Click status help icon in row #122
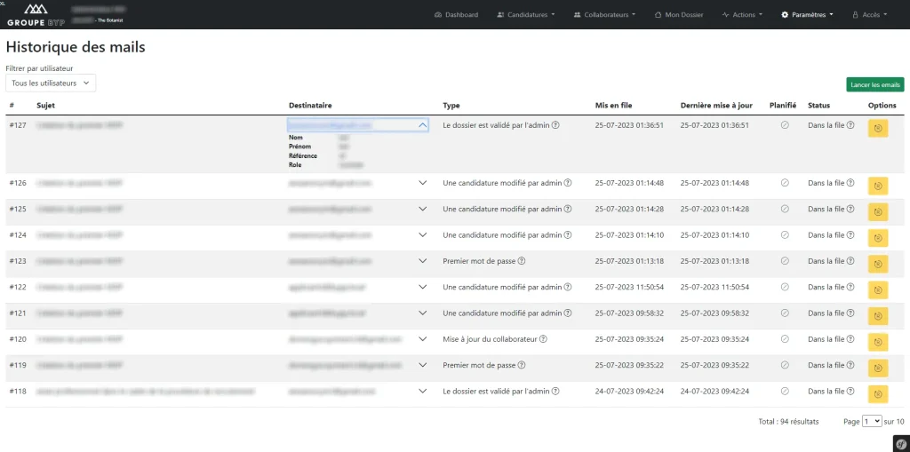The image size is (910, 452). coord(850,287)
